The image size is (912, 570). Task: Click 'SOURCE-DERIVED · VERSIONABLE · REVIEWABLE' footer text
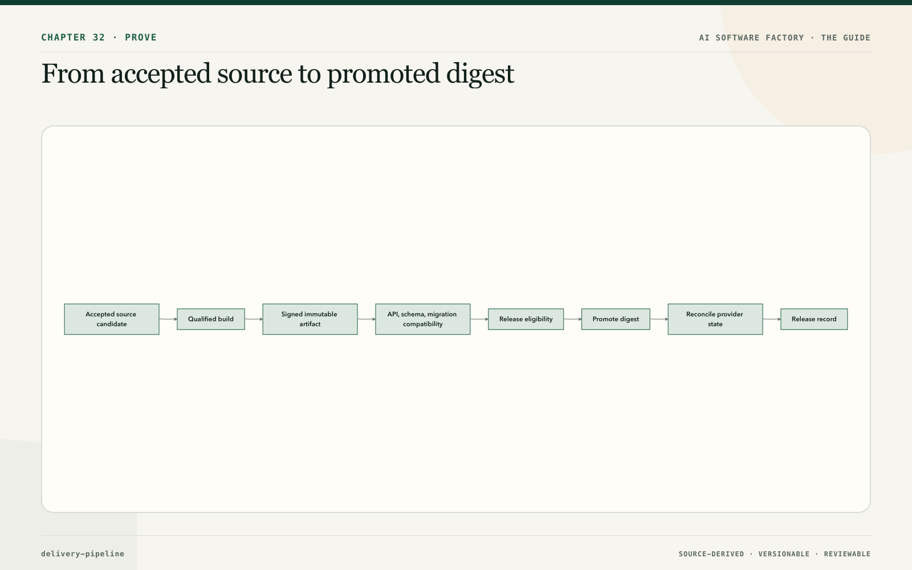(775, 554)
